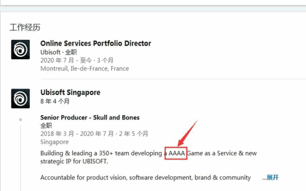Click the Ubisoft logo beside Ubisoft Singapore

tap(21, 98)
